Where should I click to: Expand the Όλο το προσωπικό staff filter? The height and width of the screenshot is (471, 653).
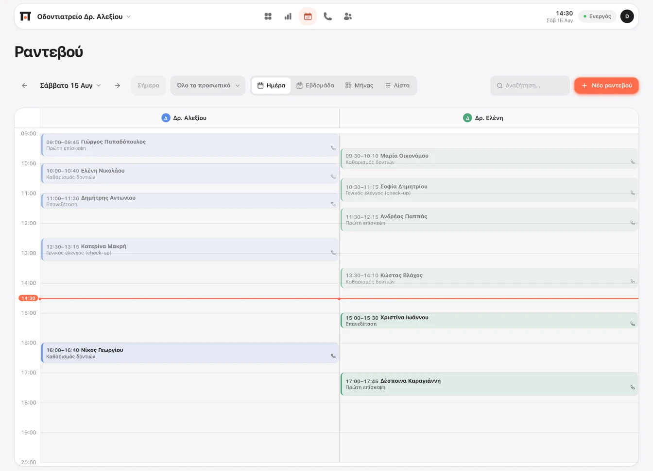(208, 85)
